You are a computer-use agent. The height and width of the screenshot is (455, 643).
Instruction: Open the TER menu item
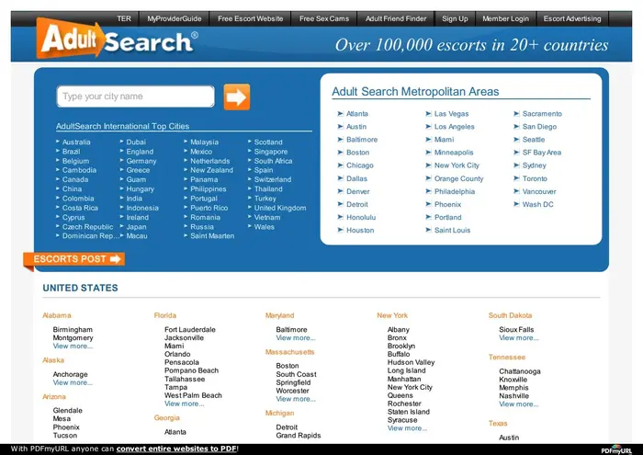tap(124, 19)
